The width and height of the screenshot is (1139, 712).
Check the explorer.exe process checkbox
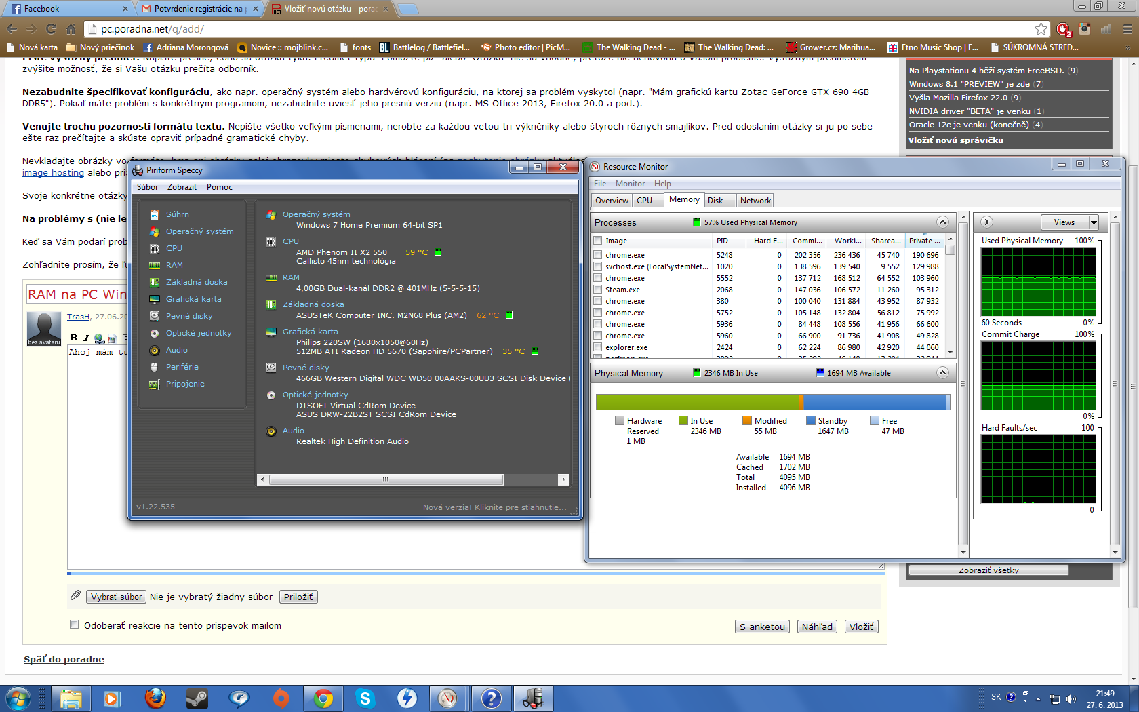(597, 347)
